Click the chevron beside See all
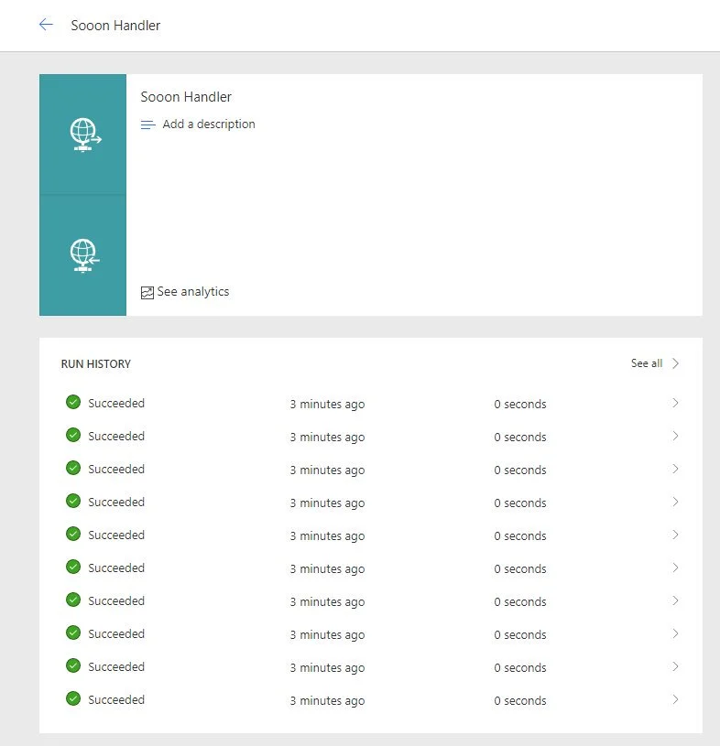This screenshot has width=720, height=746. pos(676,363)
